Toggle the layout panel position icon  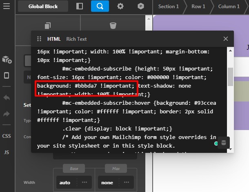point(80,6)
